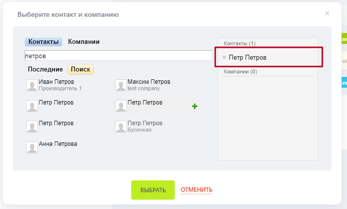Remove selected Петр Петров with the x icon
347x209 pixels.
click(x=224, y=58)
